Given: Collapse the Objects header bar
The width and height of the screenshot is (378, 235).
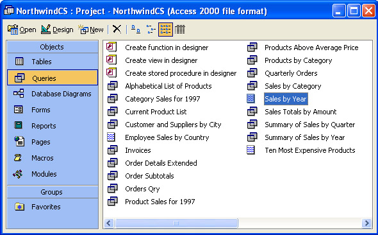Looking at the screenshot, I should pyautogui.click(x=53, y=47).
